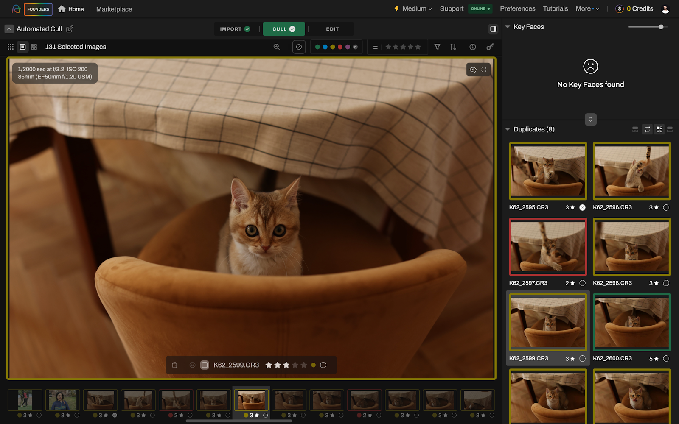Image resolution: width=679 pixels, height=424 pixels.
Task: Select the red color label filter
Action: pos(340,47)
